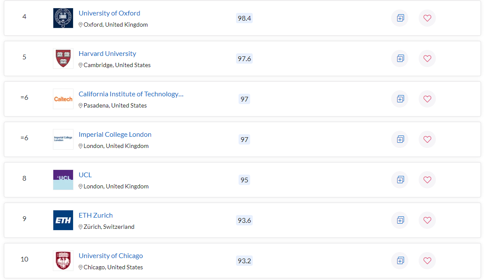The width and height of the screenshot is (487, 280).
Task: Add Caltech to compare list
Action: 400,99
